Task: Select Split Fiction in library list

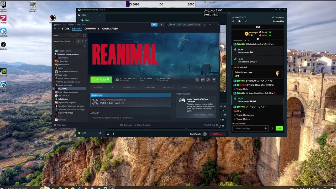Action: point(63,99)
